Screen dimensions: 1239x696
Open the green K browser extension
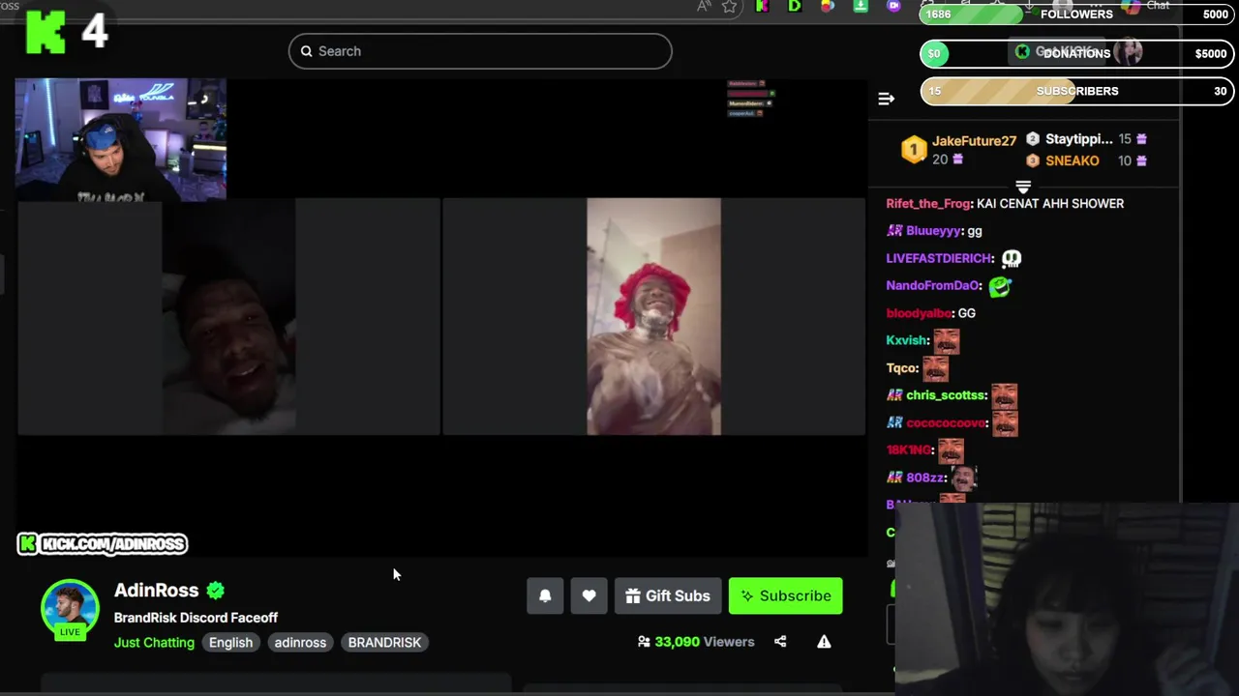762,6
